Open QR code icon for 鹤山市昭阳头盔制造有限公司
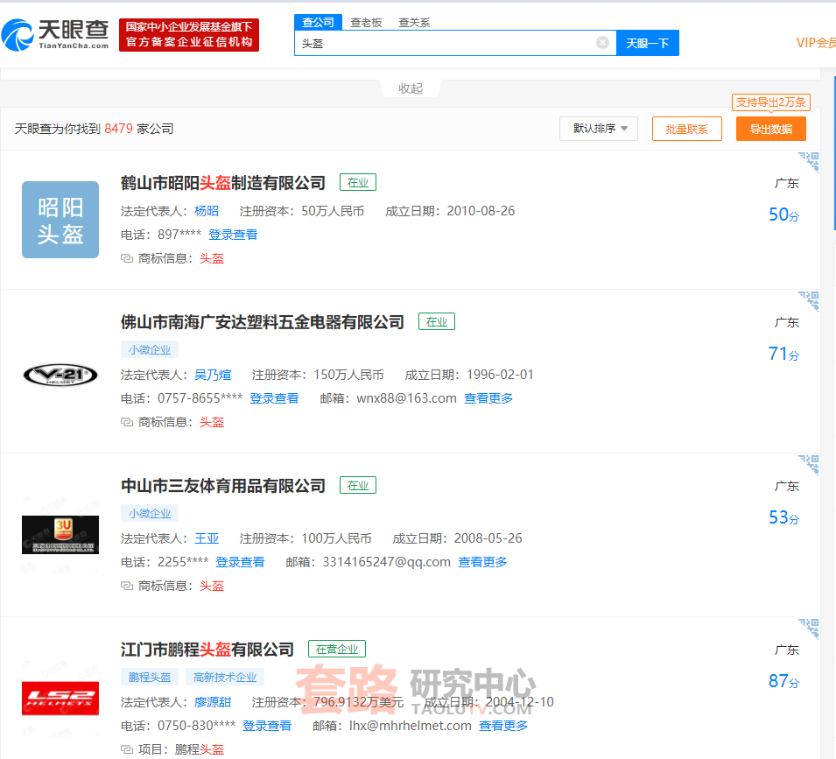The image size is (836, 759). coord(809,161)
